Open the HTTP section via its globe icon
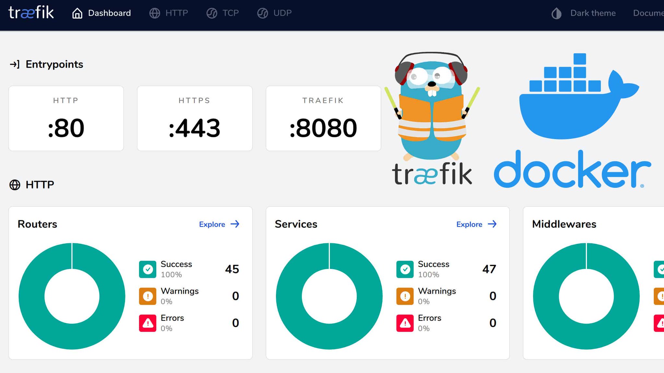Screen dimensions: 664x373 coord(155,13)
